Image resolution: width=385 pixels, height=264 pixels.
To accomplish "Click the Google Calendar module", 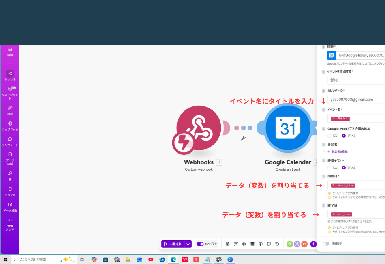I will 287,128.
